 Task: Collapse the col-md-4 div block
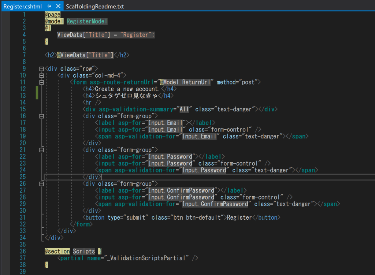(x=41, y=75)
